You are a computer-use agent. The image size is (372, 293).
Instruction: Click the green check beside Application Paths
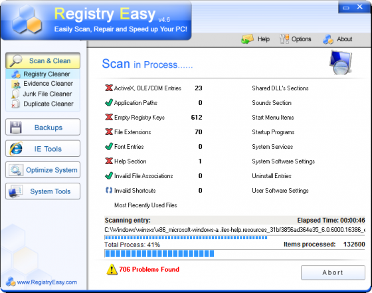click(109, 102)
